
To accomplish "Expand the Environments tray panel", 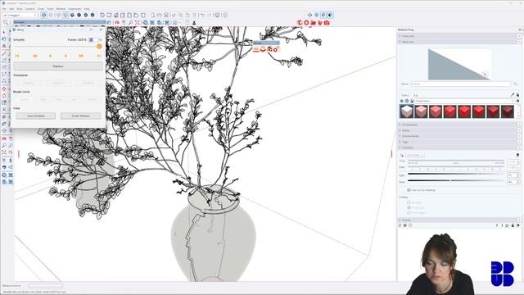I will (x=410, y=136).
